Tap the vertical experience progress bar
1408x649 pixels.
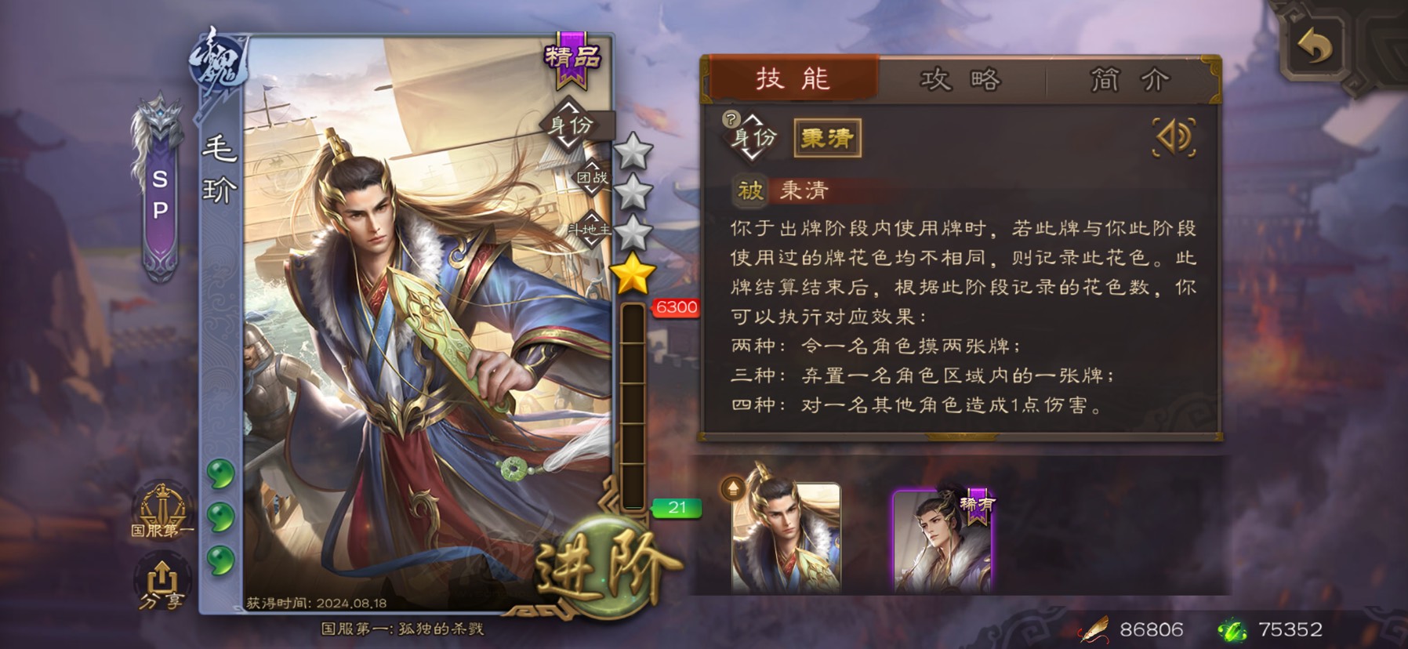[632, 406]
